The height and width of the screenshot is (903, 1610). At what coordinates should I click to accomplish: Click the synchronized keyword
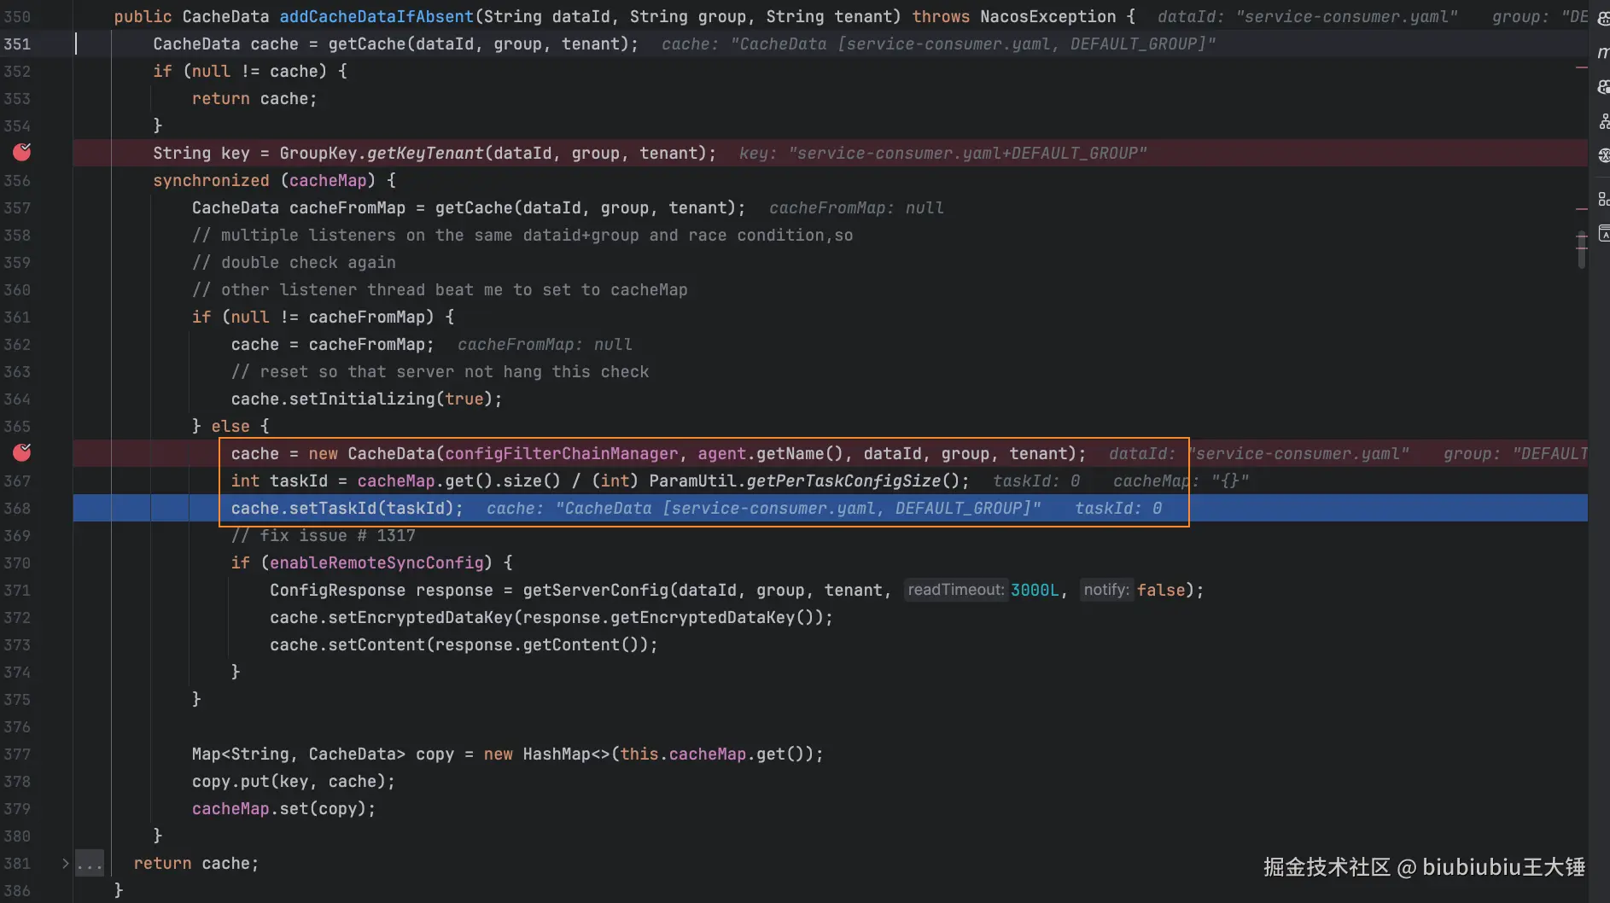[x=211, y=180]
